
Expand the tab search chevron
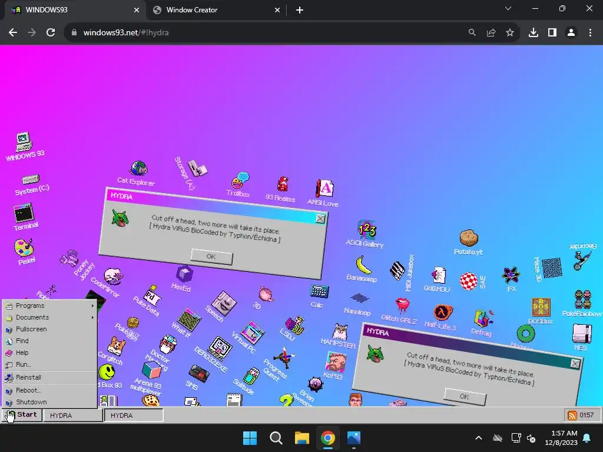(508, 8)
